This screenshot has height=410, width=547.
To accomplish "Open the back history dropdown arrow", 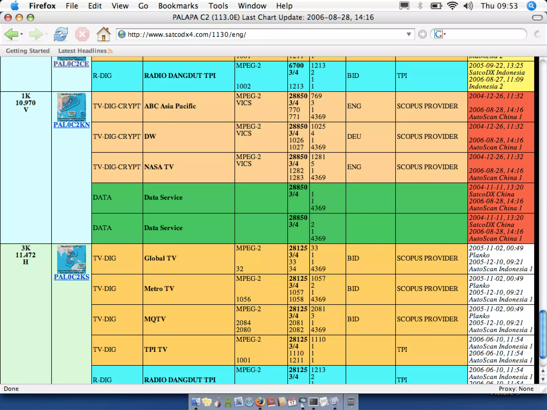I will click(x=22, y=34).
